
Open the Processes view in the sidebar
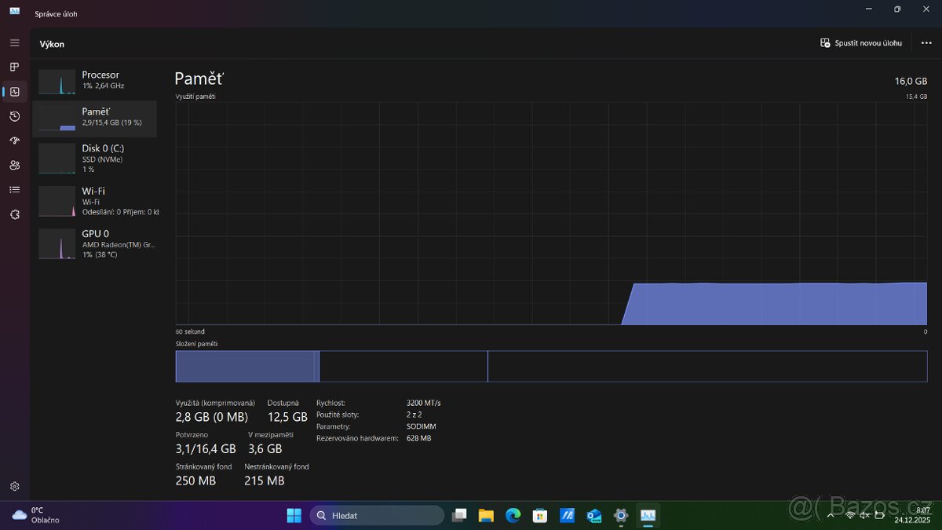point(14,67)
